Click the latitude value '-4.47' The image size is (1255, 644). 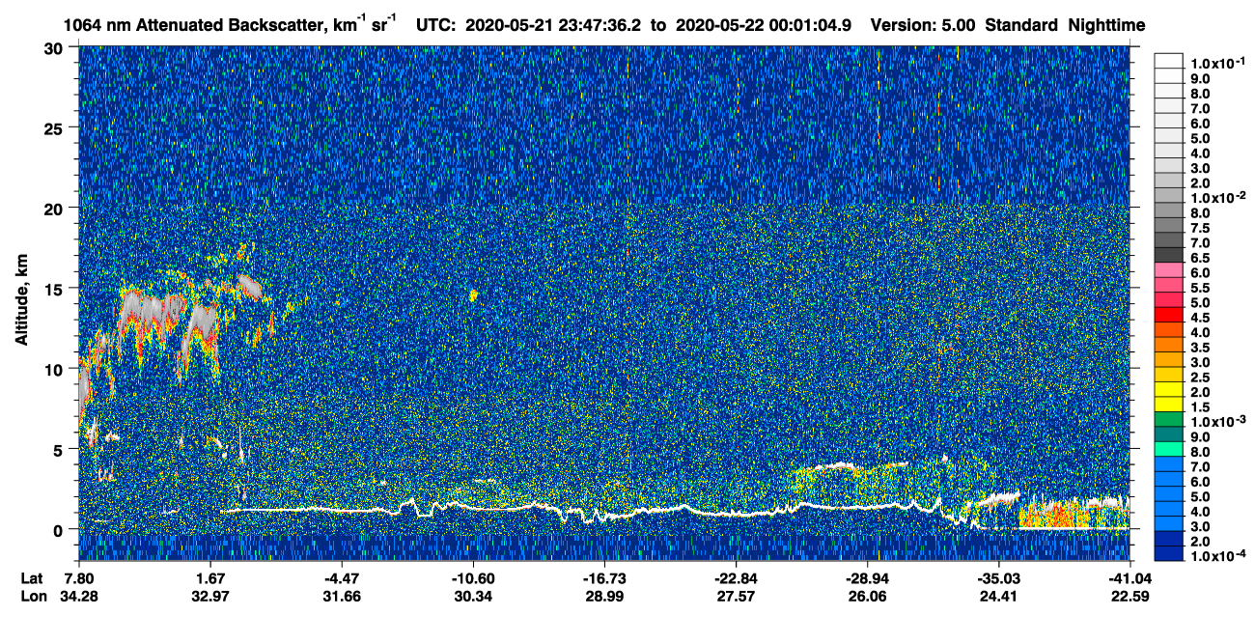(x=341, y=577)
